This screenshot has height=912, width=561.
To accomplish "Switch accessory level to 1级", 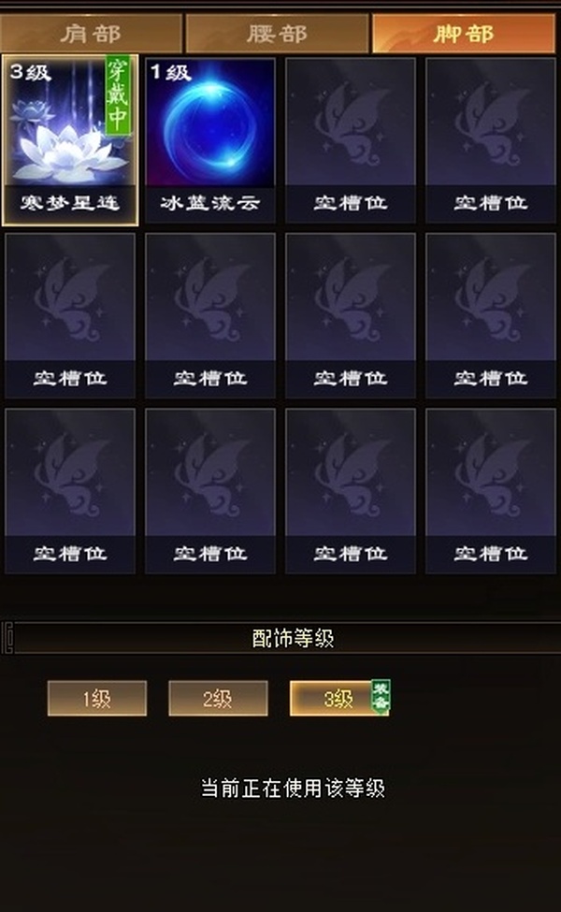I will point(97,698).
